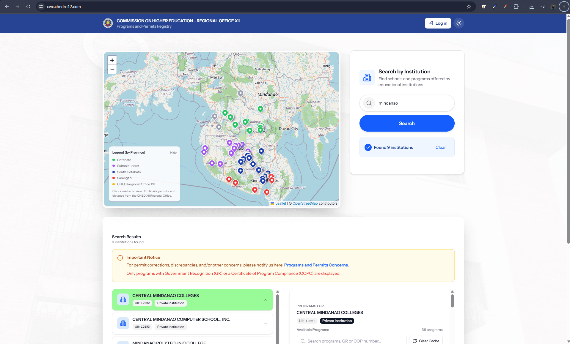The height and width of the screenshot is (344, 570).
Task: Click the site info icon in address bar
Action: point(41,7)
